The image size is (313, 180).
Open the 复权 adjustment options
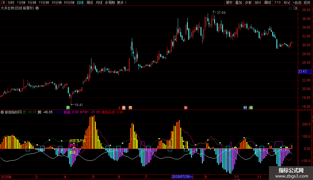pos(229,2)
